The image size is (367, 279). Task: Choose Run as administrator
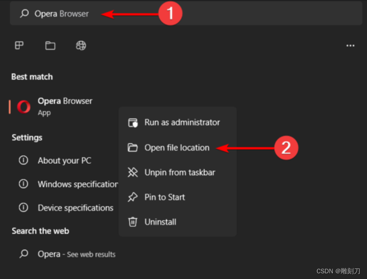(x=178, y=122)
